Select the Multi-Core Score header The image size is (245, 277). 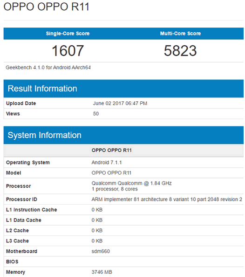click(180, 33)
